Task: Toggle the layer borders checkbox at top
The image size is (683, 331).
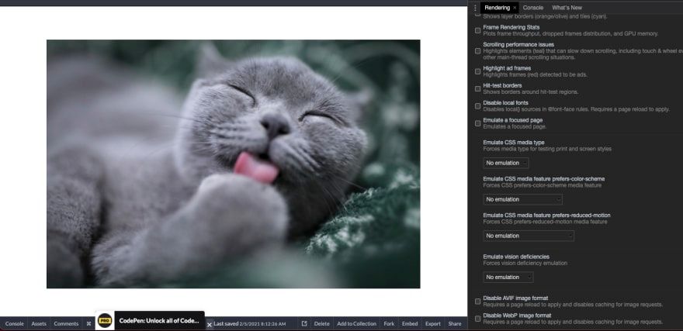Action: pyautogui.click(x=478, y=14)
